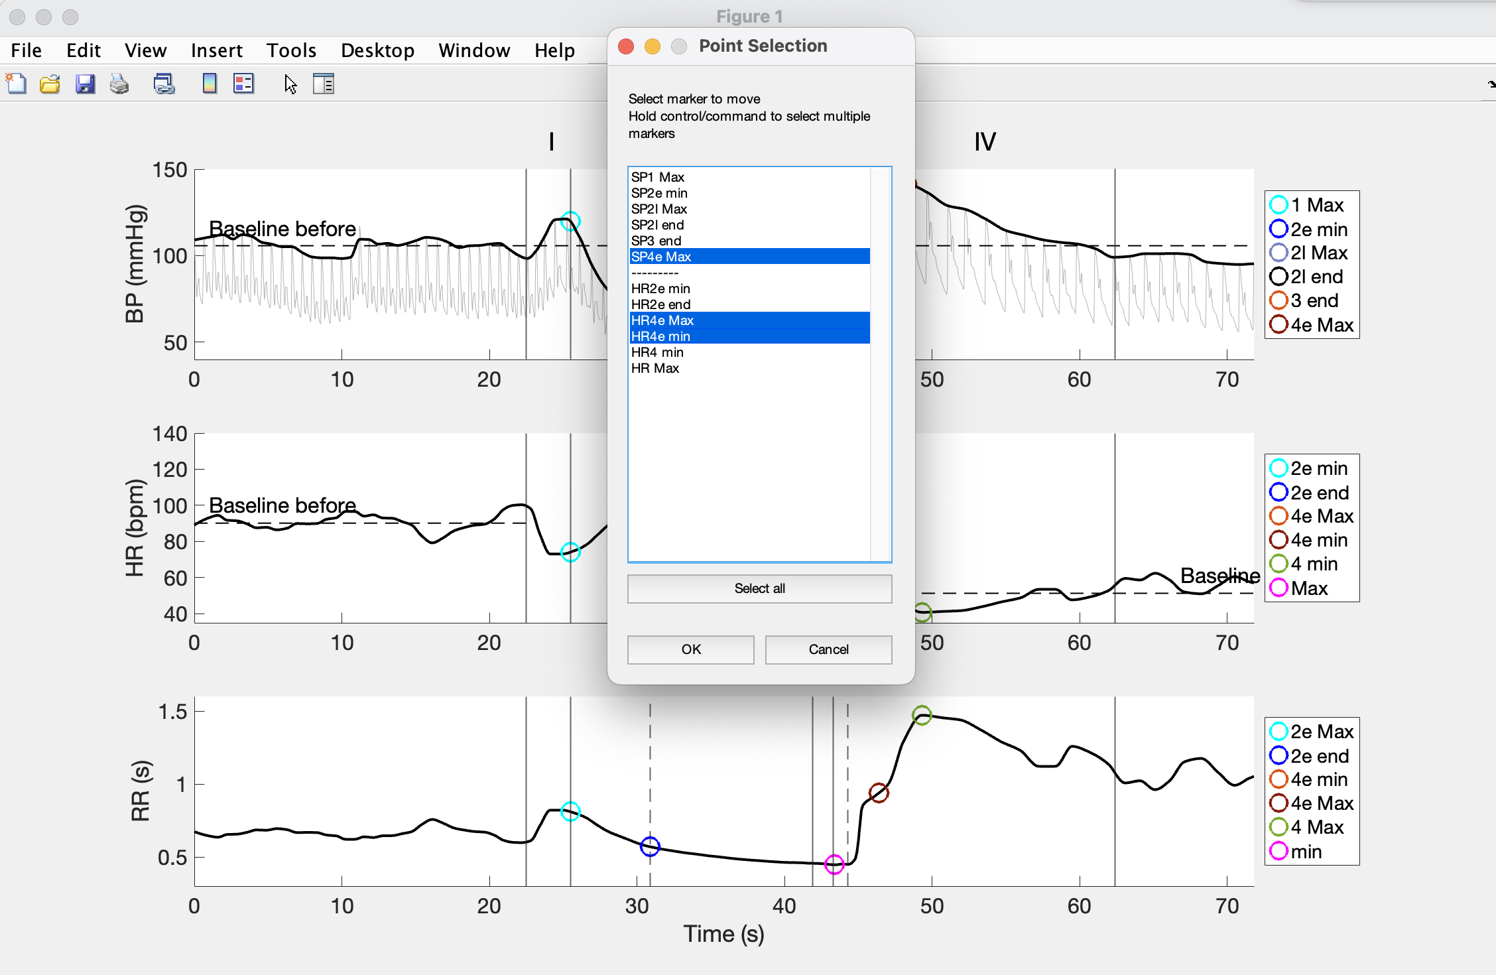Screen dimensions: 1496x975
Task: Open the Insert menu
Action: [216, 50]
